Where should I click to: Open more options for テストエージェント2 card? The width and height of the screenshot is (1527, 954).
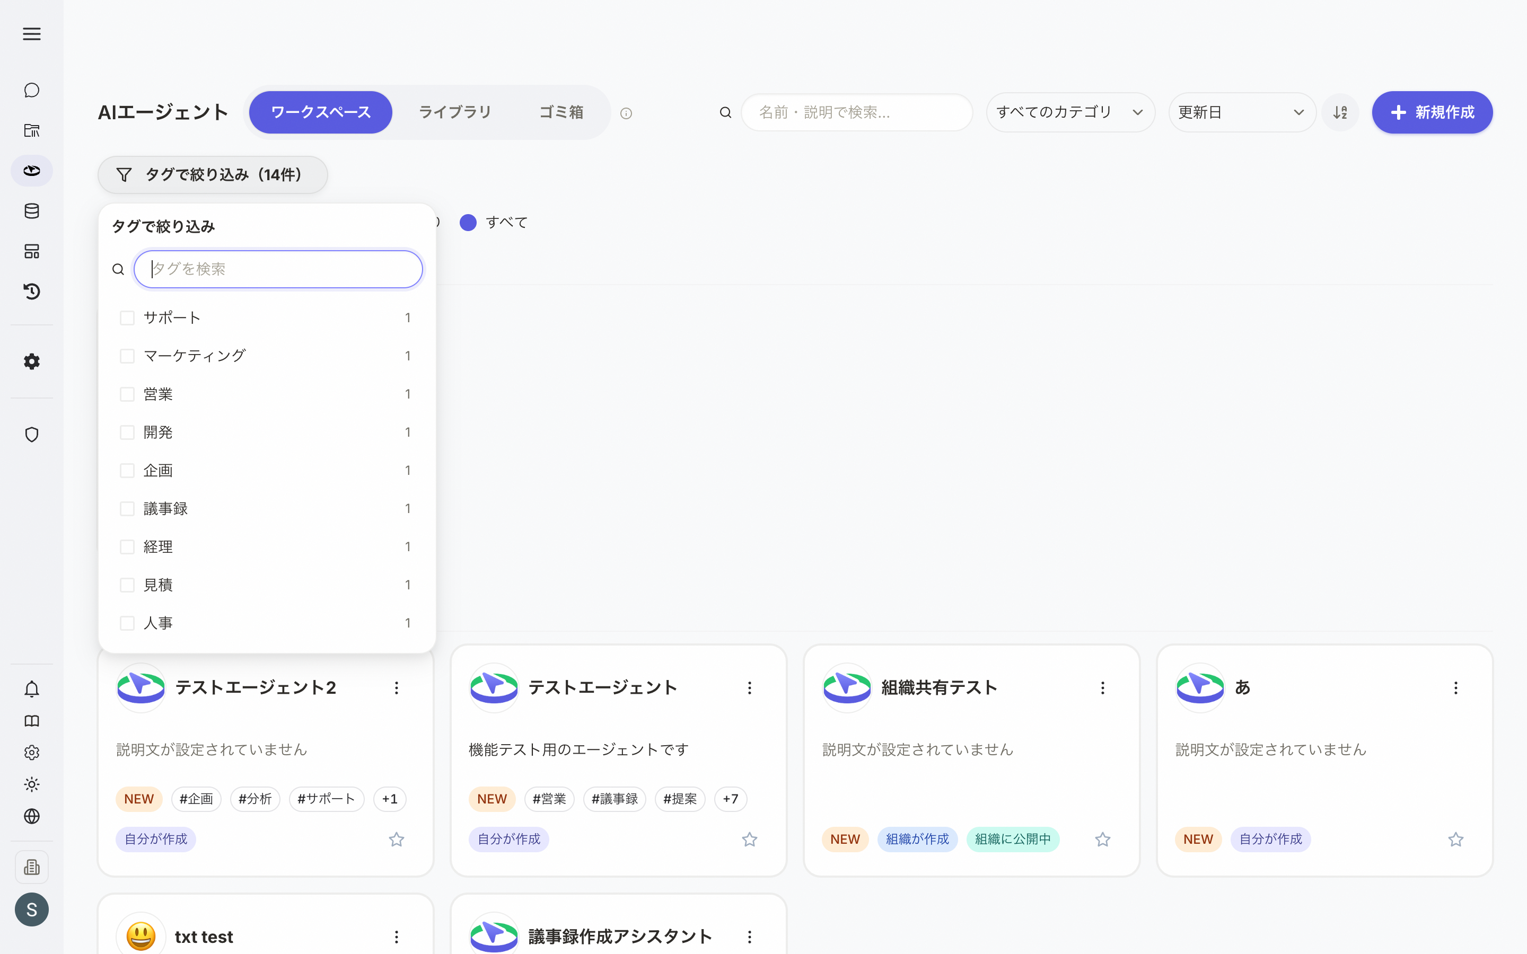396,688
